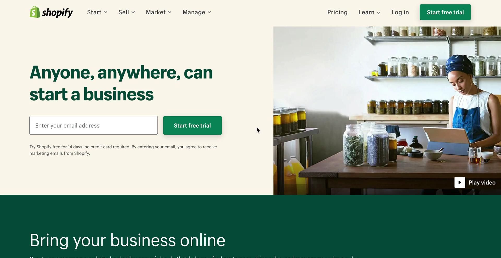This screenshot has height=258, width=501.
Task: Open the Market navigation menu
Action: (159, 12)
